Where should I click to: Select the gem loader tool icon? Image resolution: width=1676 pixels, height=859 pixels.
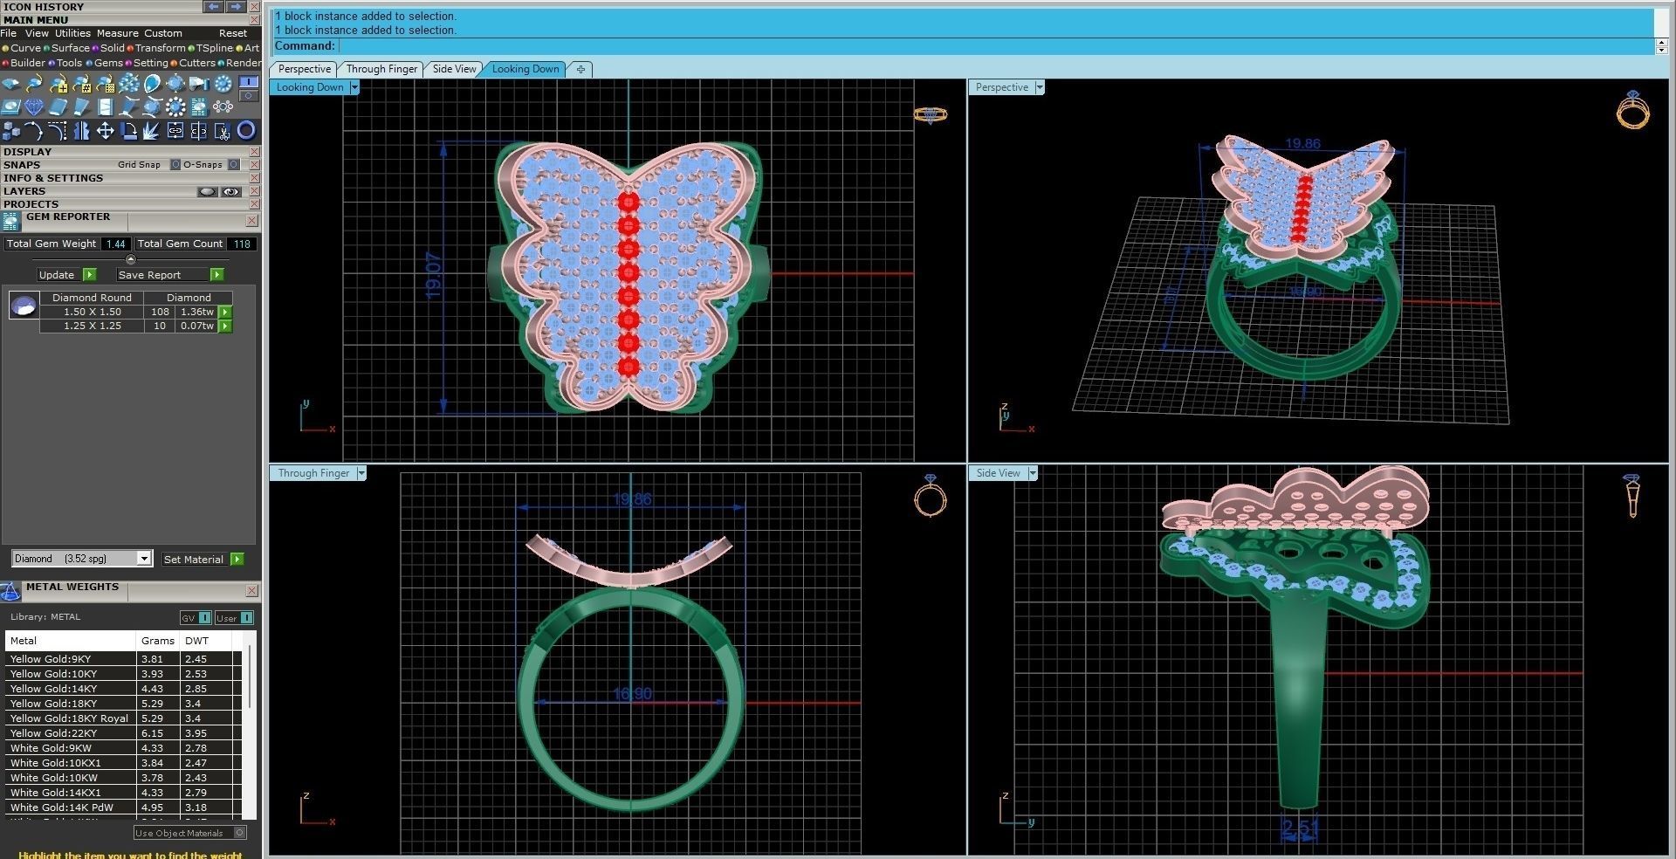pos(10,84)
